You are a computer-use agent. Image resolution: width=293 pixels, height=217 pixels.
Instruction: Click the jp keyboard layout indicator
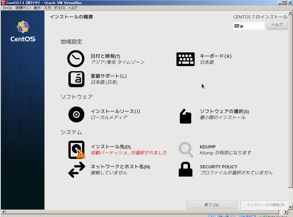click(249, 26)
